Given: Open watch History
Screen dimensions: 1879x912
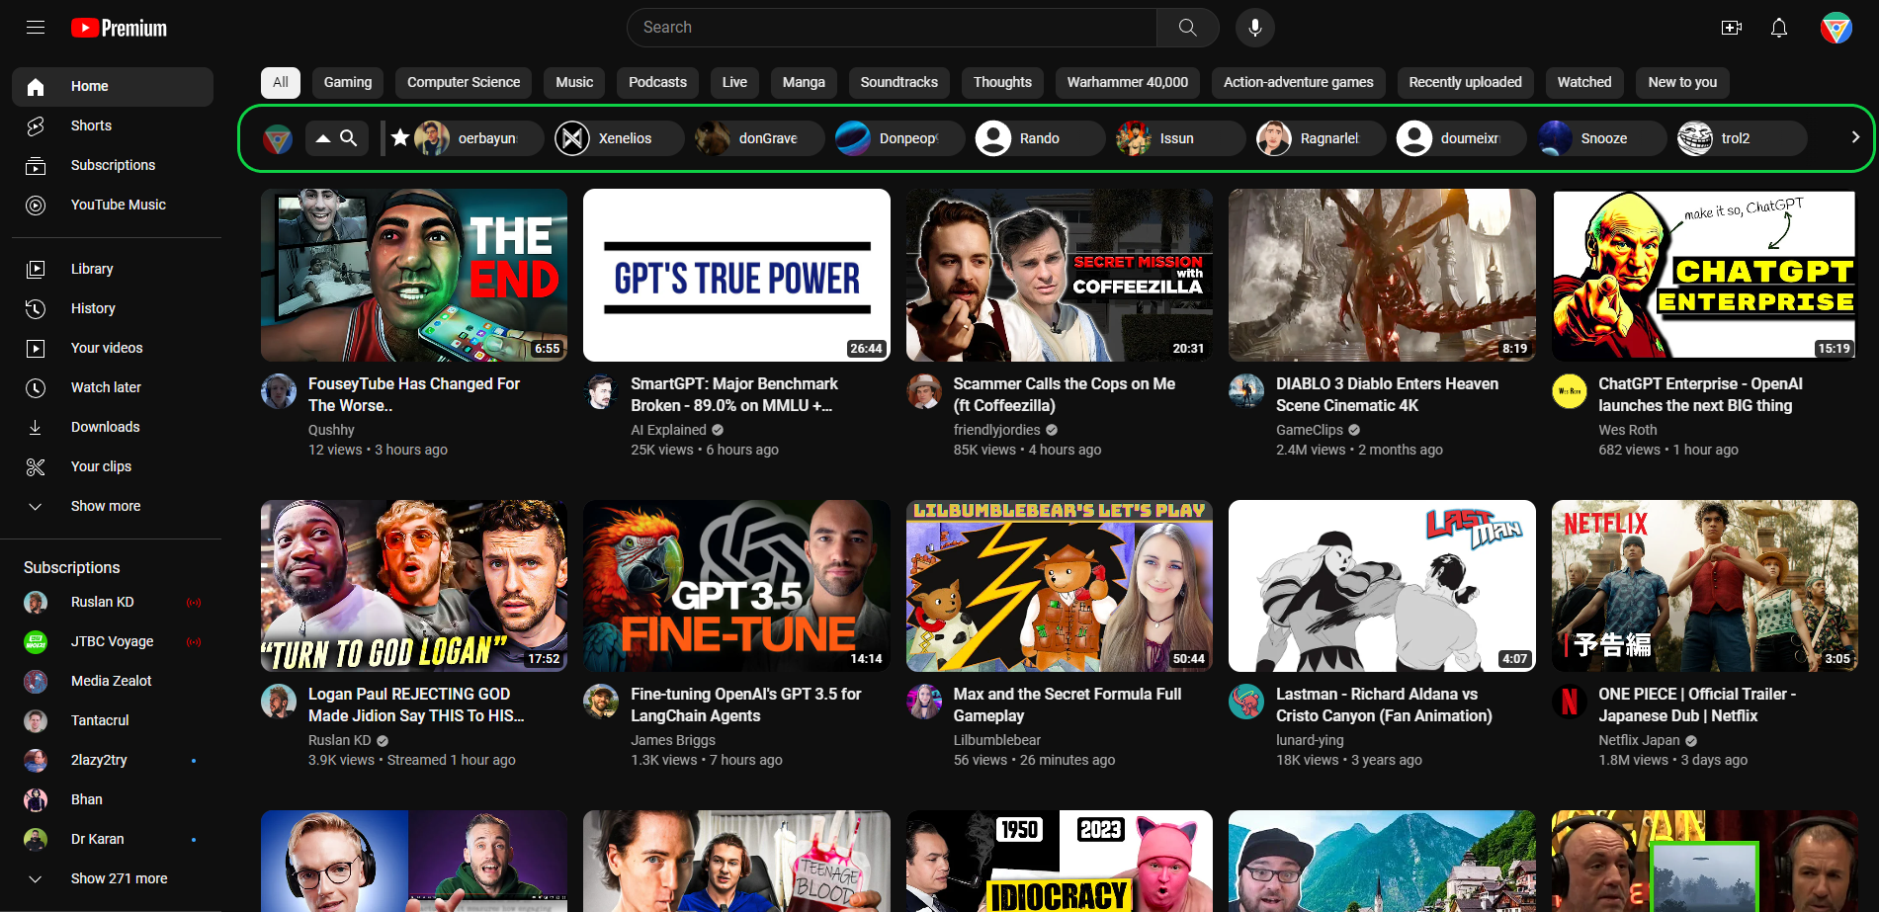Looking at the screenshot, I should click(x=113, y=308).
